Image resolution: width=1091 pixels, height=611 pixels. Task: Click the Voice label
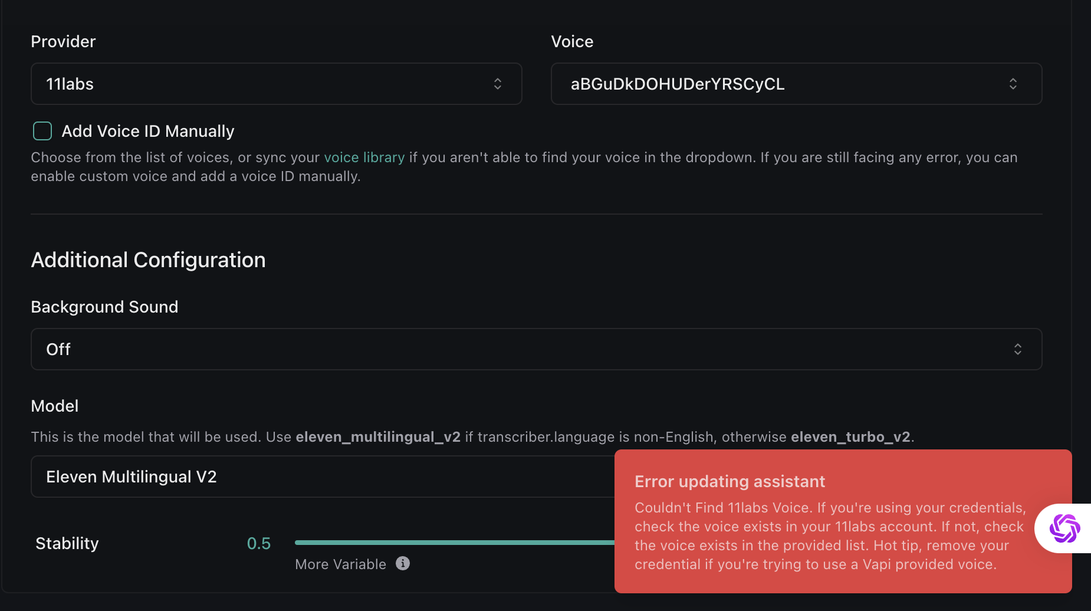(572, 41)
